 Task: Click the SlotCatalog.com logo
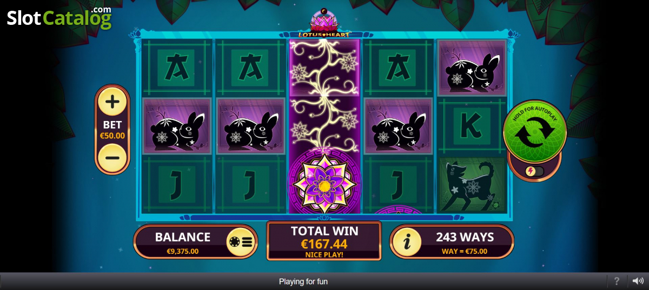(x=58, y=17)
